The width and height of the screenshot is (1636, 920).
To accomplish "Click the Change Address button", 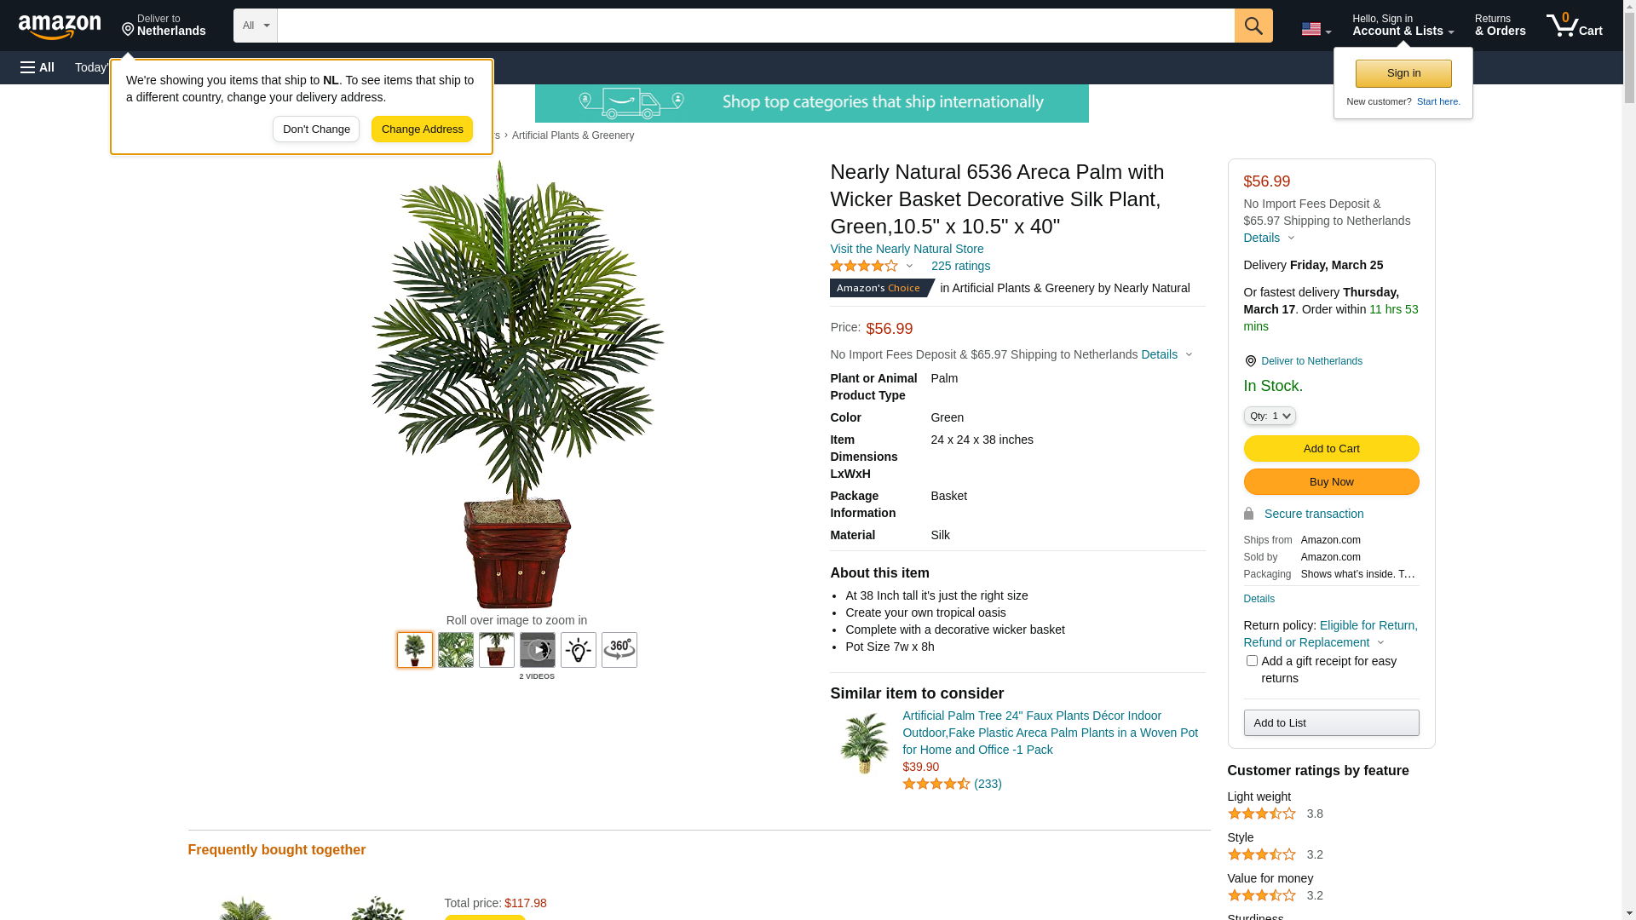I will coord(422,129).
